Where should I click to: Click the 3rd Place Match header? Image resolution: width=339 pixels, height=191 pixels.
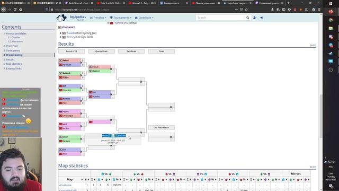point(162,127)
